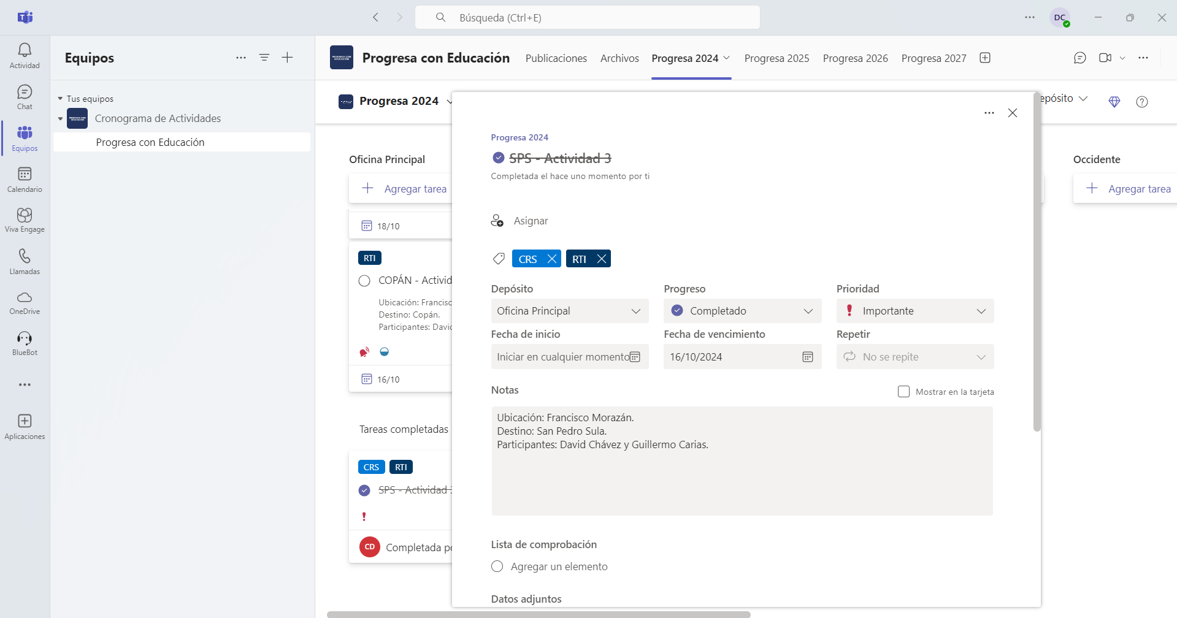The width and height of the screenshot is (1177, 618).
Task: Click plus to create or join team
Action: tap(287, 58)
